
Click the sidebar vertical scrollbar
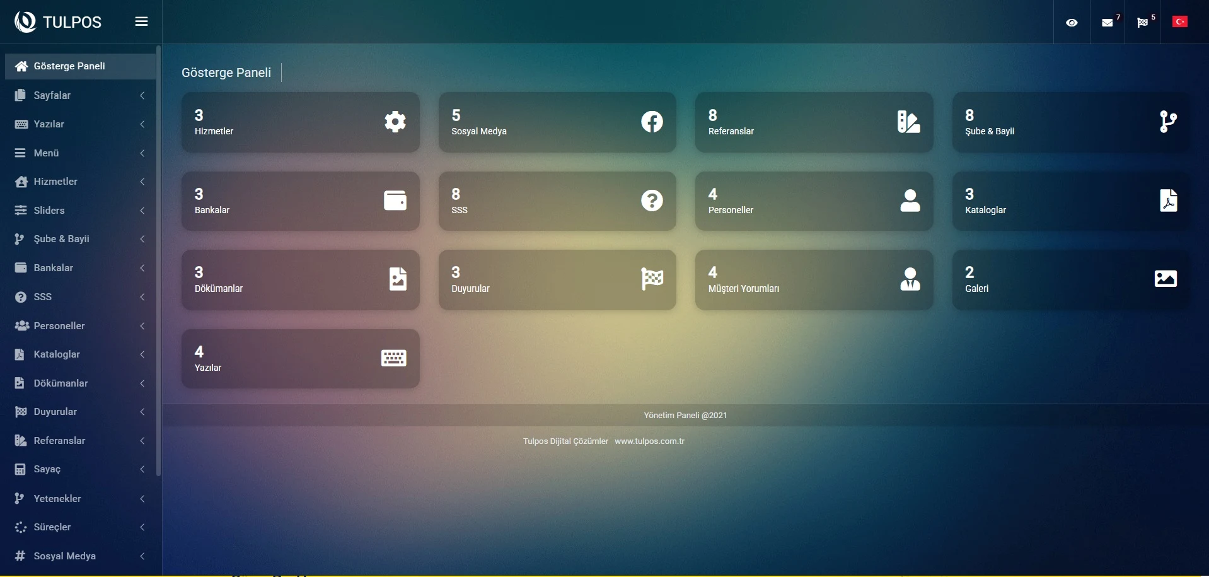158,260
